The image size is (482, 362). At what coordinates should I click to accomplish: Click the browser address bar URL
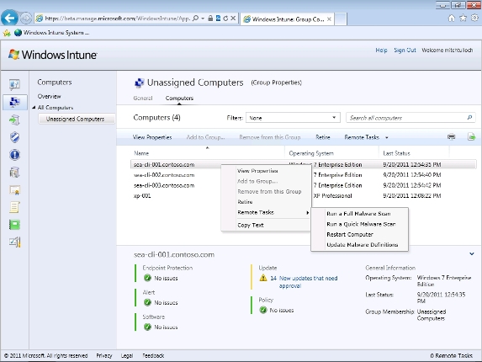[118, 19]
